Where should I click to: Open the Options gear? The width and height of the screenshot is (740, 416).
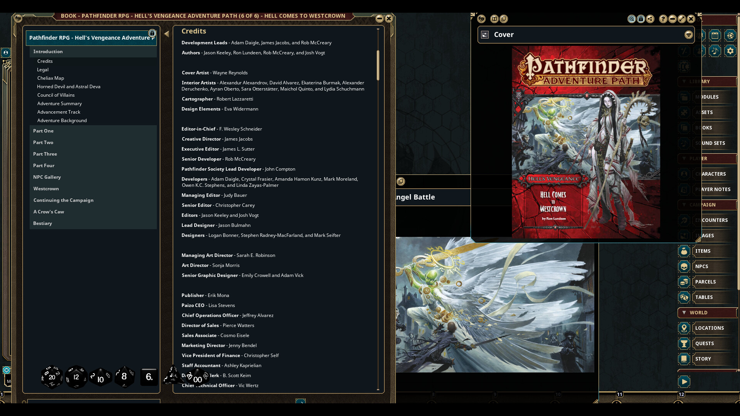pyautogui.click(x=730, y=50)
